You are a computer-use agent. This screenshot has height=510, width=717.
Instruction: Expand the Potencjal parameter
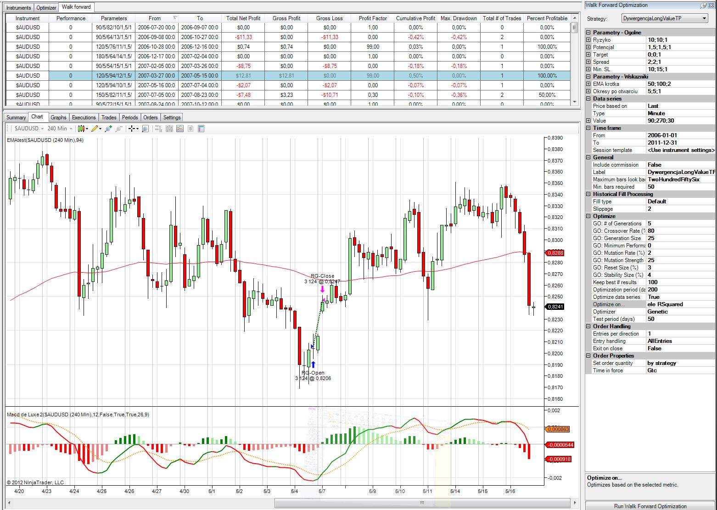point(588,47)
